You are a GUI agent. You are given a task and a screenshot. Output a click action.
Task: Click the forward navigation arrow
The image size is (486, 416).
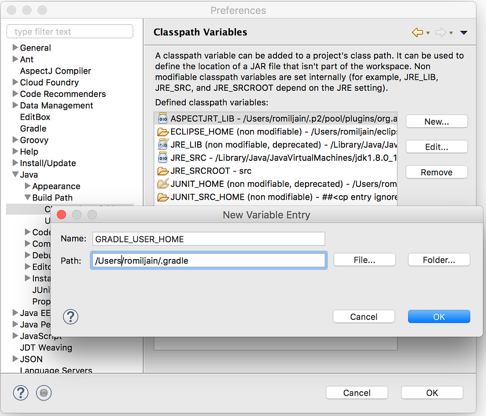pos(442,33)
